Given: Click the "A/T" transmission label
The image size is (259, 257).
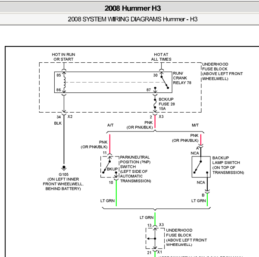Looking at the screenshot, I should (110, 125).
